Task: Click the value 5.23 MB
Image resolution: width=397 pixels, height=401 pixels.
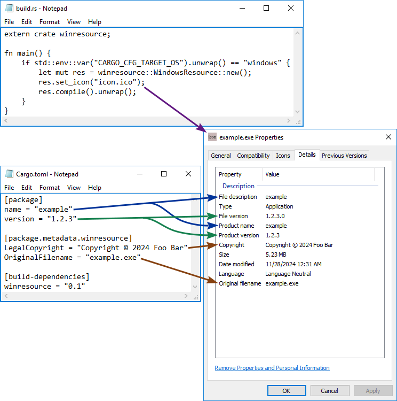Action: click(276, 255)
